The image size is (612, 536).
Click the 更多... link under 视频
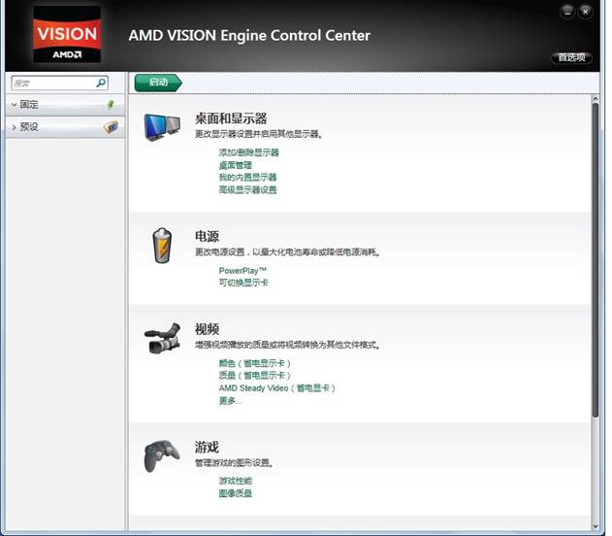pyautogui.click(x=230, y=401)
